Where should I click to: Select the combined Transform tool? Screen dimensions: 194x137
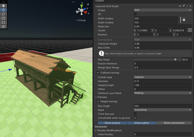pos(3,27)
